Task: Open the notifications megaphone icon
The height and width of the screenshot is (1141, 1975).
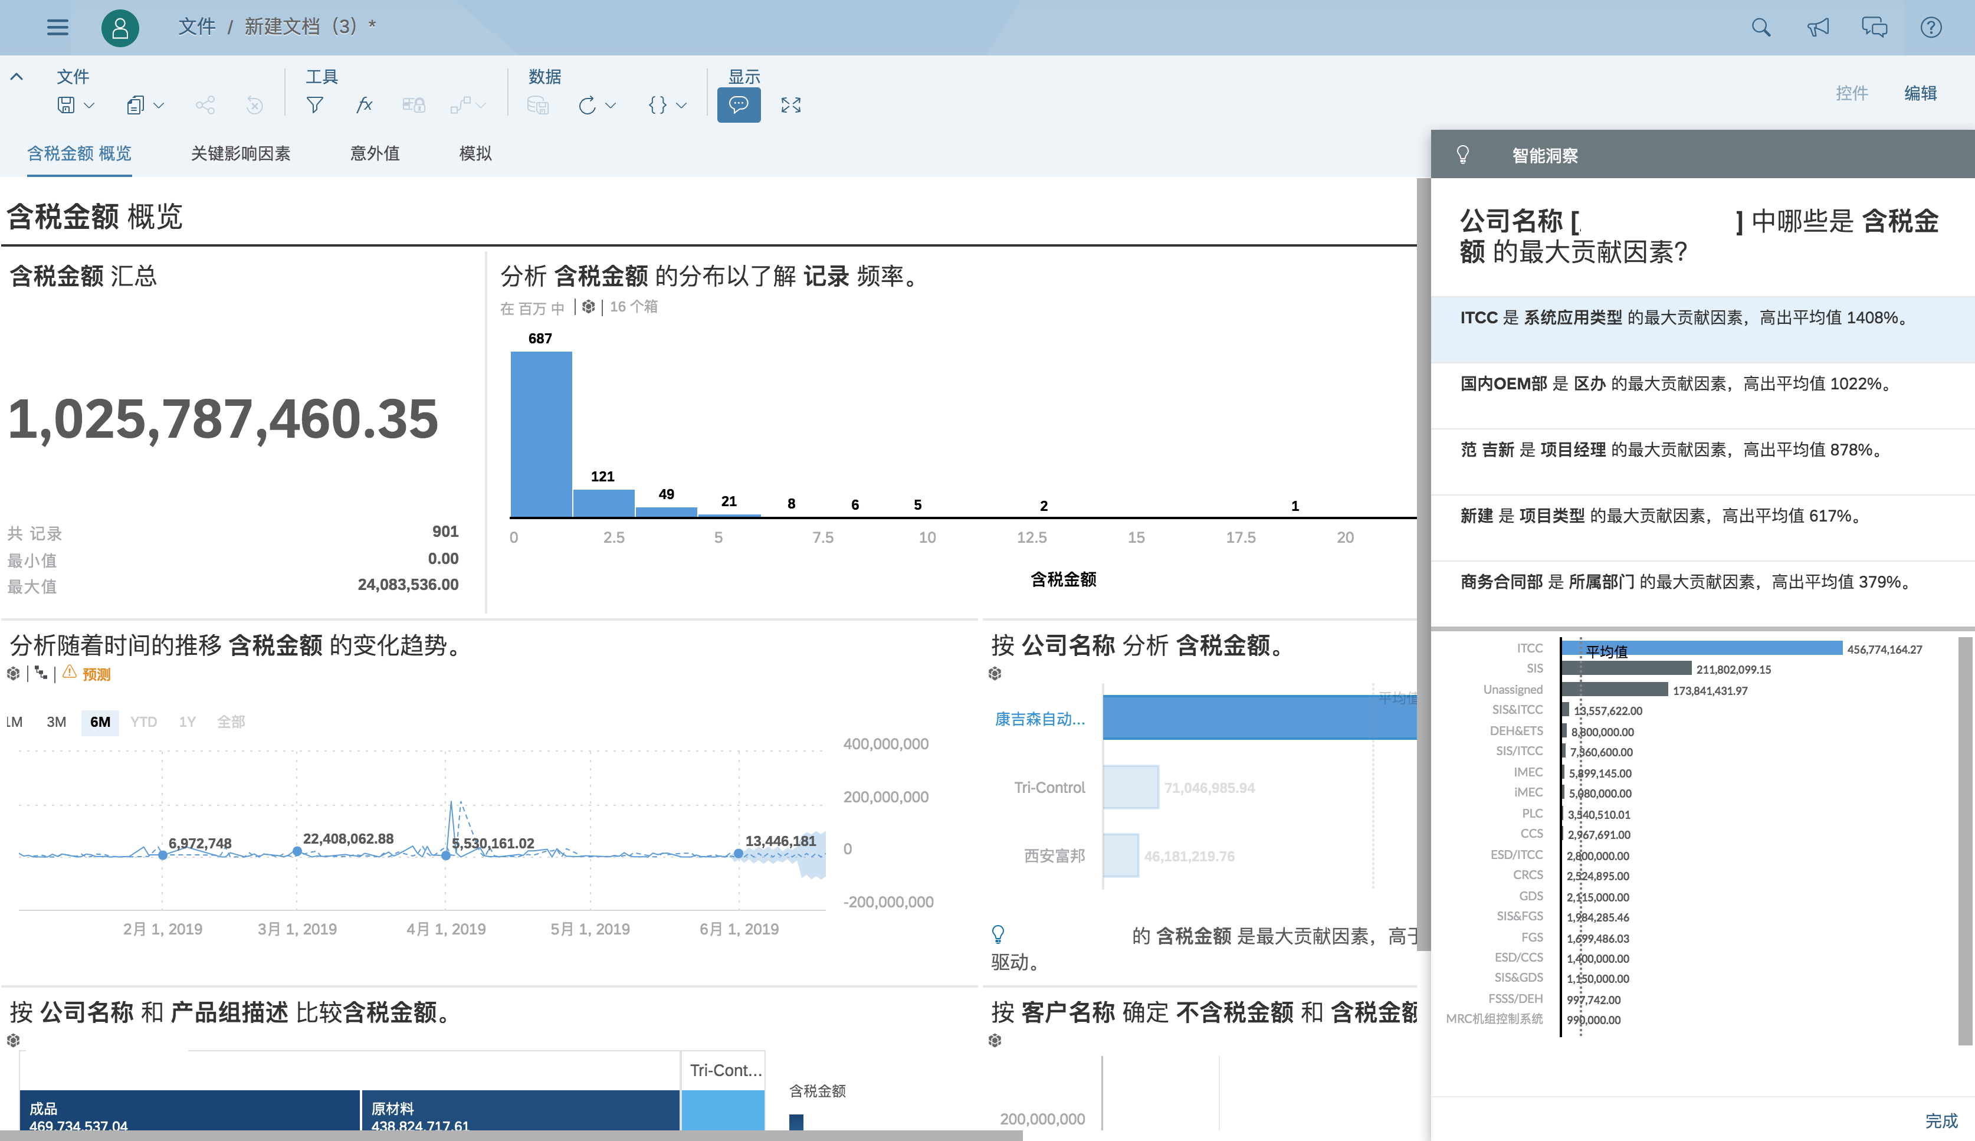Action: pyautogui.click(x=1817, y=27)
